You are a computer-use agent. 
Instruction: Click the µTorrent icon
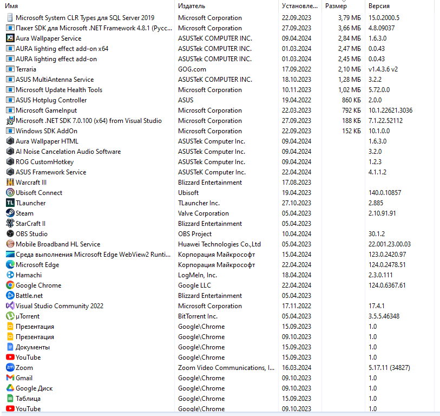click(x=9, y=316)
